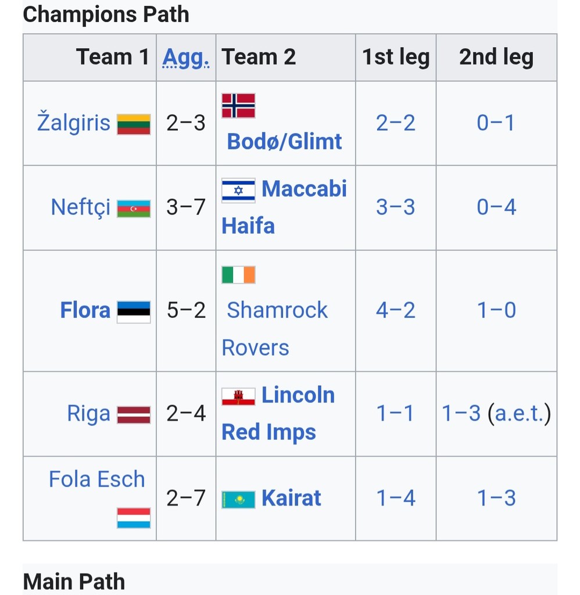Viewport: 580px width, 595px height.
Task: Open the Shamrock Rovers team link
Action: click(x=274, y=329)
